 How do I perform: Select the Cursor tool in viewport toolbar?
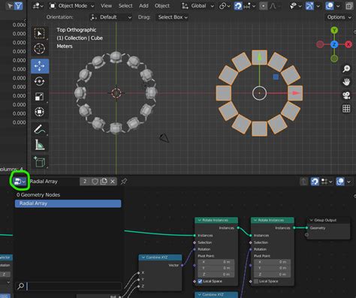click(x=40, y=49)
